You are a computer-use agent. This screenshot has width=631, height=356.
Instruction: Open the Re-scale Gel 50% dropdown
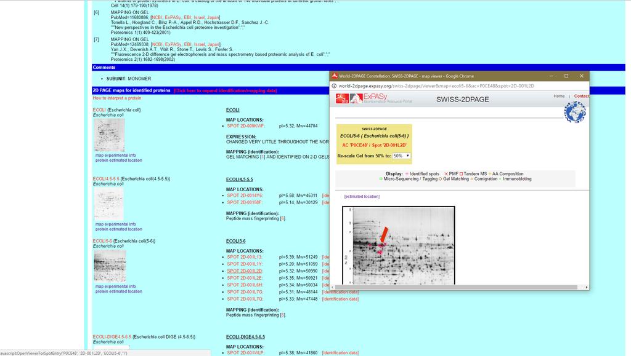pos(401,156)
